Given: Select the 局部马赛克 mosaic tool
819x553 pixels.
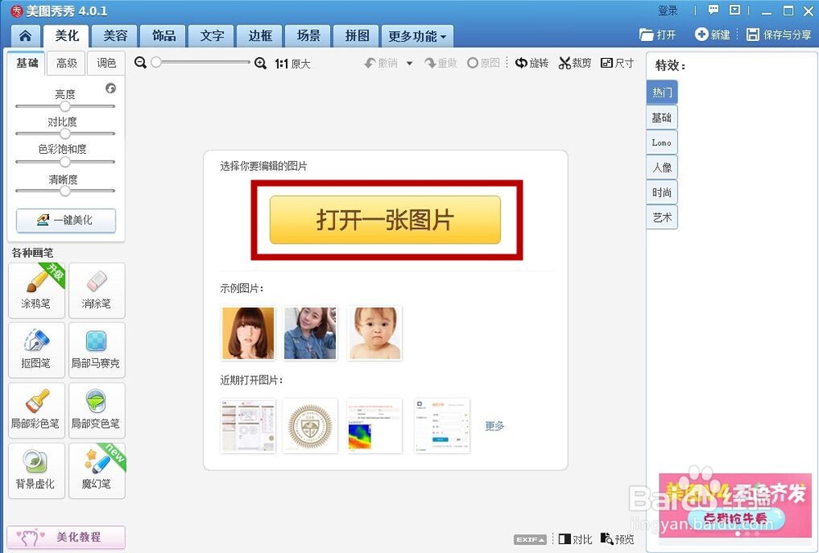Looking at the screenshot, I should [x=97, y=350].
